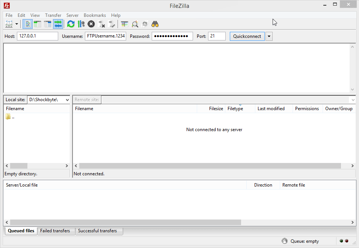
Task: Click queue pane scroll right arrow
Action: (352, 222)
